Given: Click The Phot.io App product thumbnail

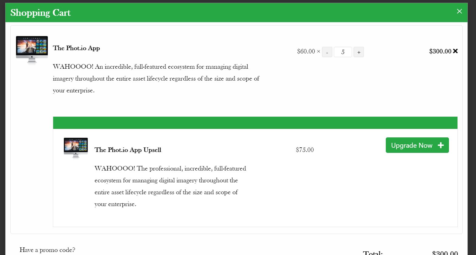Looking at the screenshot, I should [32, 50].
